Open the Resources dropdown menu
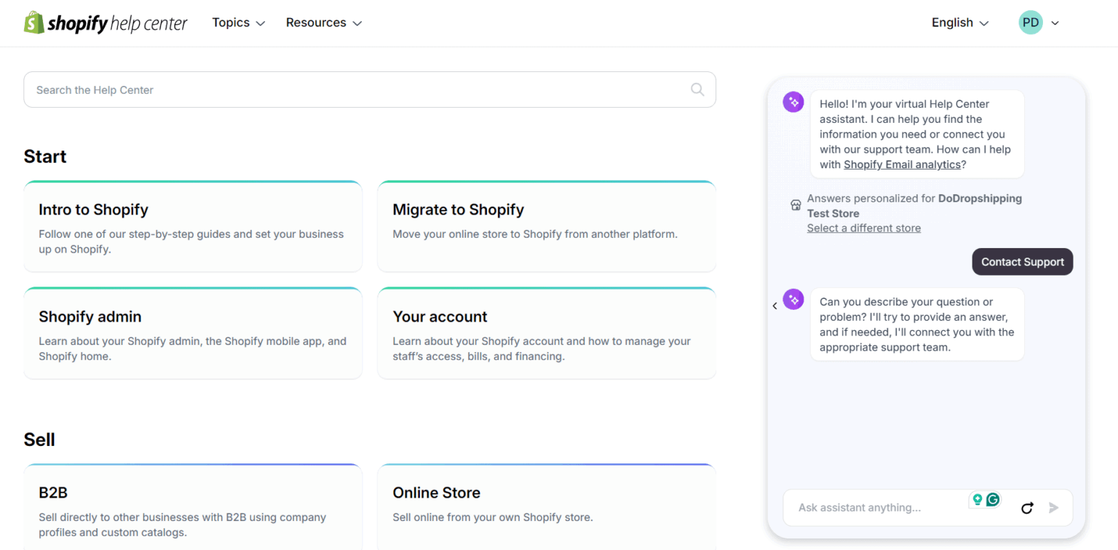The height and width of the screenshot is (550, 1118). coord(324,23)
